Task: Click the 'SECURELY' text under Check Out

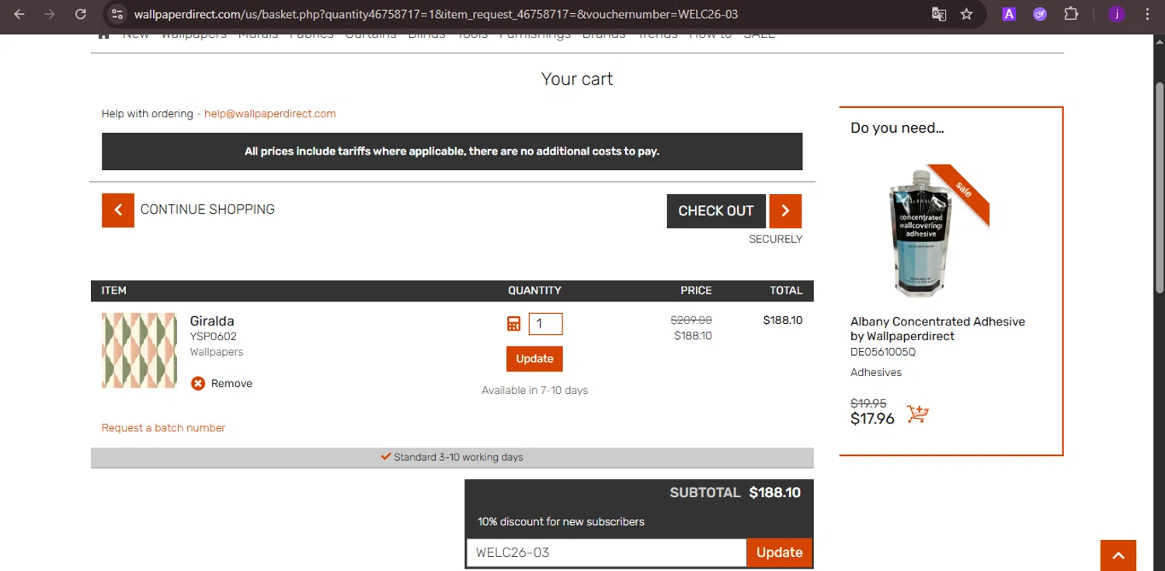Action: tap(775, 239)
